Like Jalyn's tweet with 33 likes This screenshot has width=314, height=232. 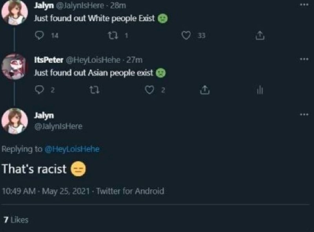click(x=186, y=35)
